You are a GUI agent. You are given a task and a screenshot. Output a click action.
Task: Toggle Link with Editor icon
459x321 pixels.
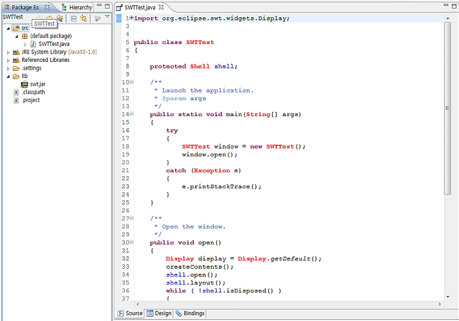click(84, 19)
